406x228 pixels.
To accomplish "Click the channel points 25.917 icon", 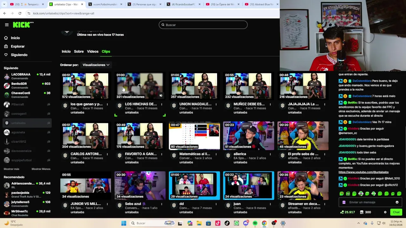I will coord(347,212).
